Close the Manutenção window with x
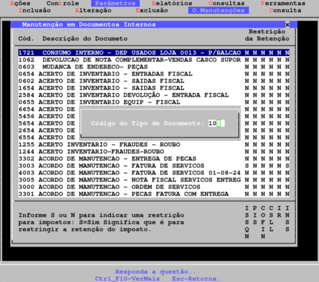 pos(287,25)
